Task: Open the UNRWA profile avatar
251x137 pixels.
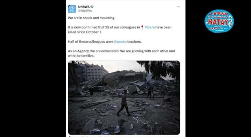Action: tap(72, 9)
